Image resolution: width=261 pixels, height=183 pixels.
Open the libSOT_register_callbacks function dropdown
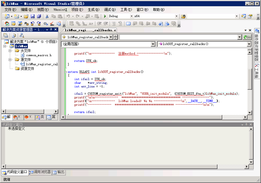(x=249, y=44)
